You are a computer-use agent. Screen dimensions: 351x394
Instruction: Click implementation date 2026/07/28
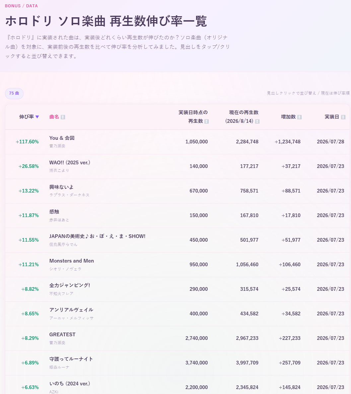(x=330, y=142)
